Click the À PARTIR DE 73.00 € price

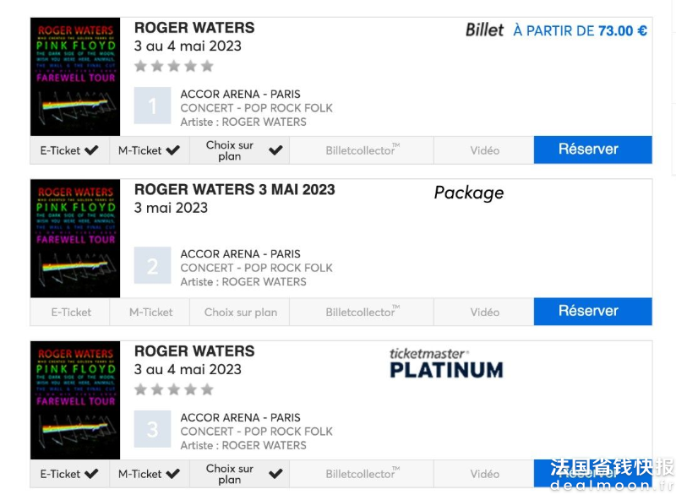click(x=580, y=31)
